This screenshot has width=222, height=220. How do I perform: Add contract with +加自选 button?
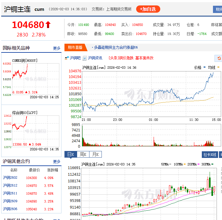148,9
